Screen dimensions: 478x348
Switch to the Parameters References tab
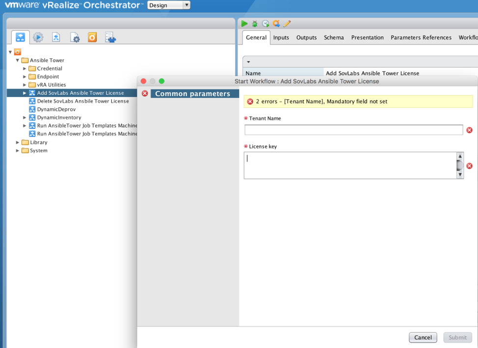click(x=421, y=37)
